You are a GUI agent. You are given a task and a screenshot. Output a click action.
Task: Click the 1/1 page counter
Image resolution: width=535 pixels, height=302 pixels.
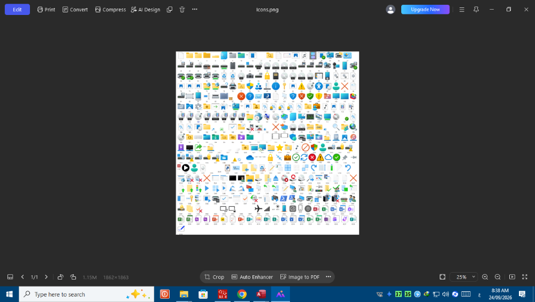[34, 277]
